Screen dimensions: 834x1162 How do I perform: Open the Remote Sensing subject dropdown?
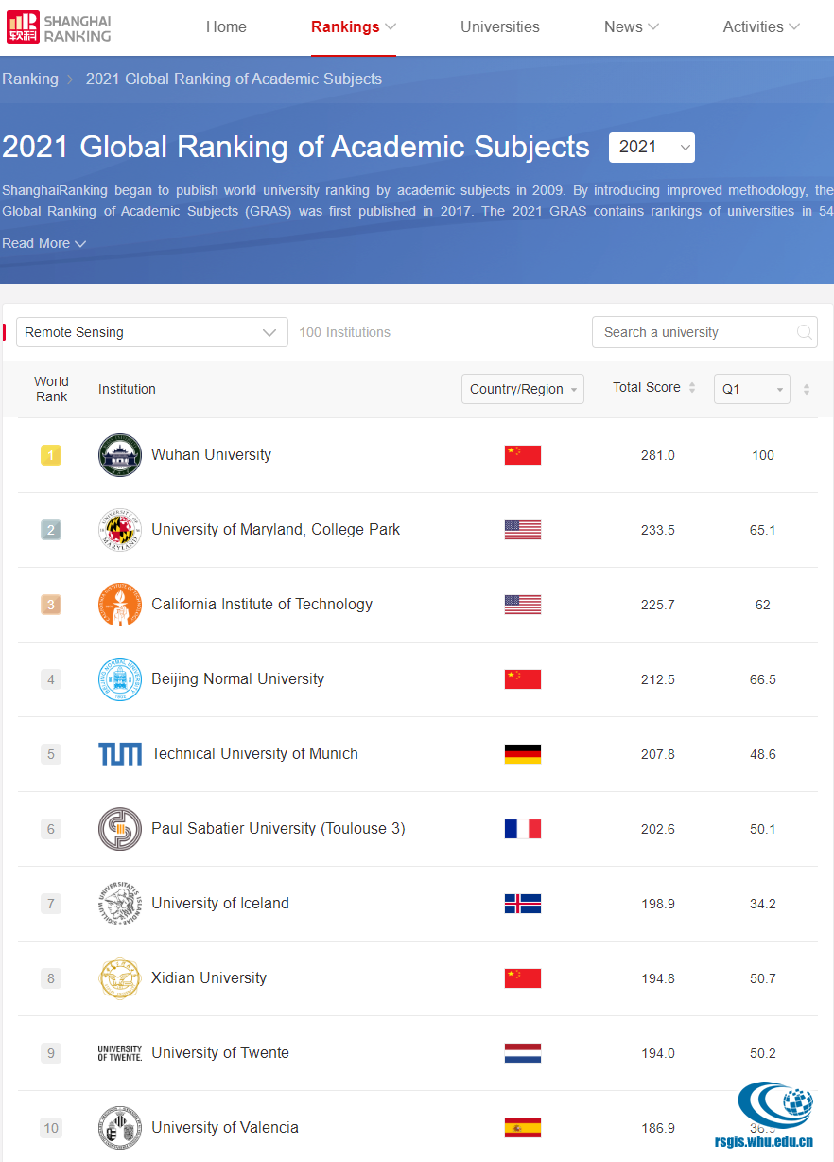tap(152, 332)
